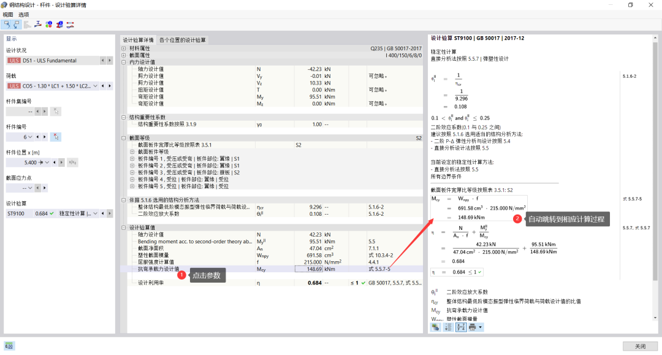Click the 关闭 button
The height and width of the screenshot is (355, 662).
(x=640, y=346)
